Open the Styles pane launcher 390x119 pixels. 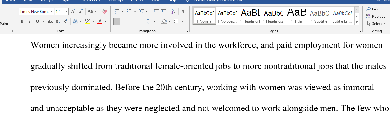360,31
